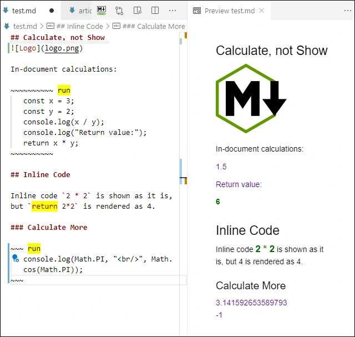Click the Markdown logo image in preview
Image resolution: width=355 pixels, height=337 pixels.
[x=251, y=98]
